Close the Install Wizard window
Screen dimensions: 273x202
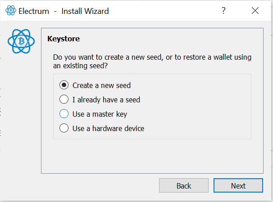(255, 11)
